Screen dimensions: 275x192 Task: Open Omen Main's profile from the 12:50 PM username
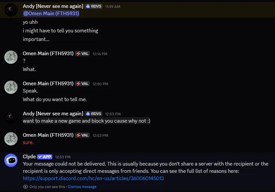point(48,84)
